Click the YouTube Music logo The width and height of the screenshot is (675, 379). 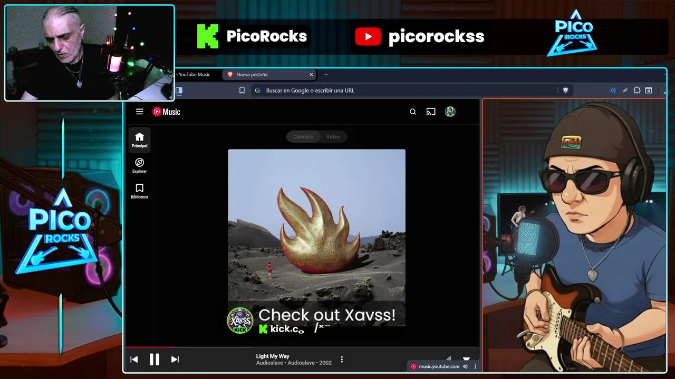click(x=166, y=112)
